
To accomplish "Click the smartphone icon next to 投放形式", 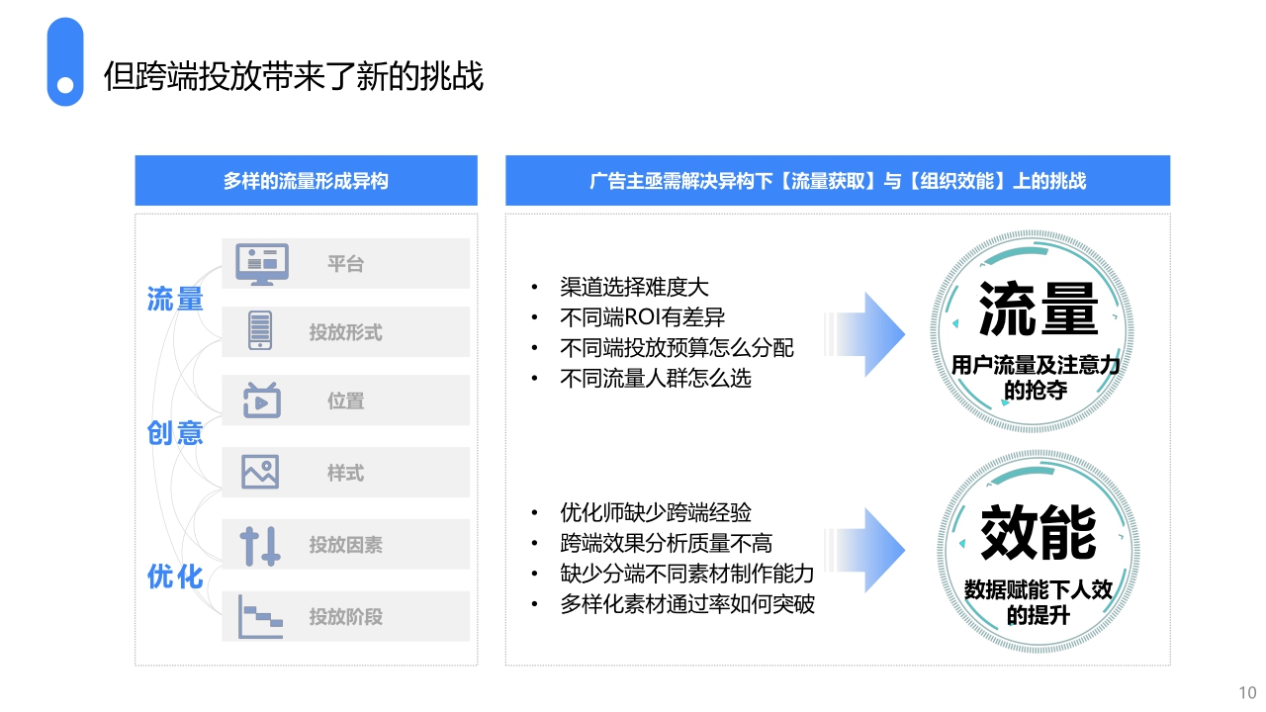I will [260, 331].
